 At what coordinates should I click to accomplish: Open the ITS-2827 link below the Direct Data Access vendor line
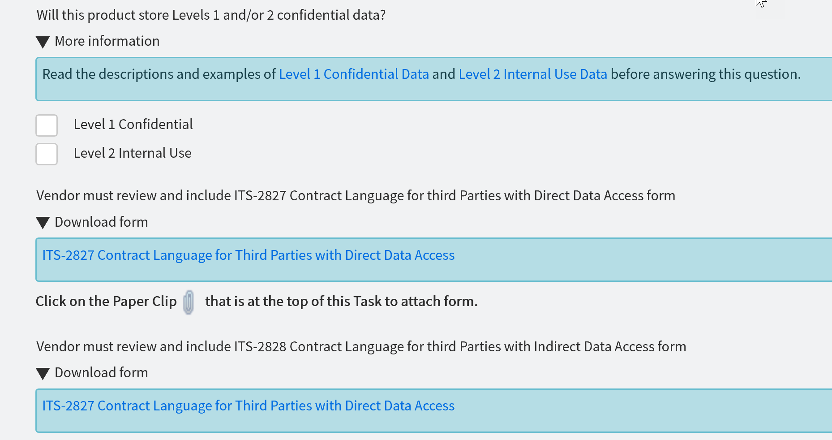click(x=249, y=255)
